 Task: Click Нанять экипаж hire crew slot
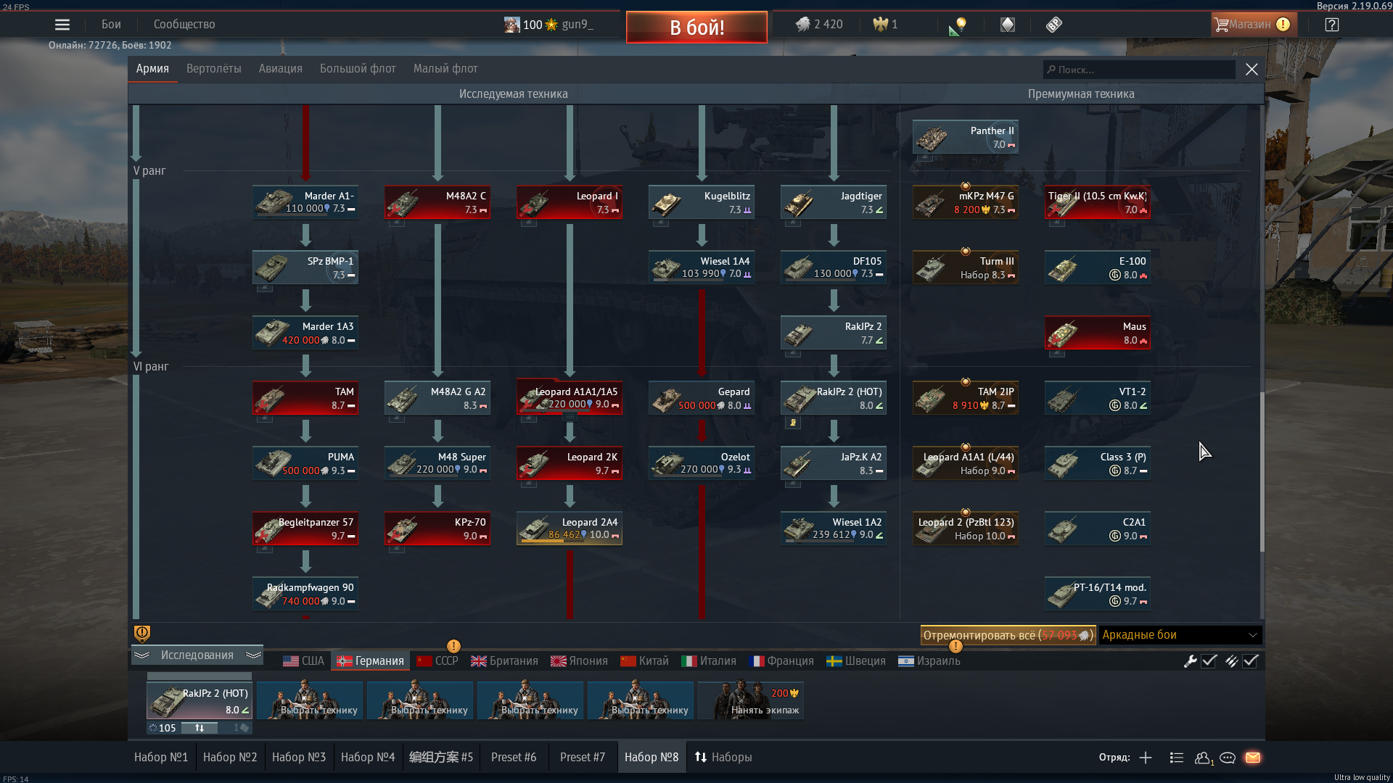(751, 701)
